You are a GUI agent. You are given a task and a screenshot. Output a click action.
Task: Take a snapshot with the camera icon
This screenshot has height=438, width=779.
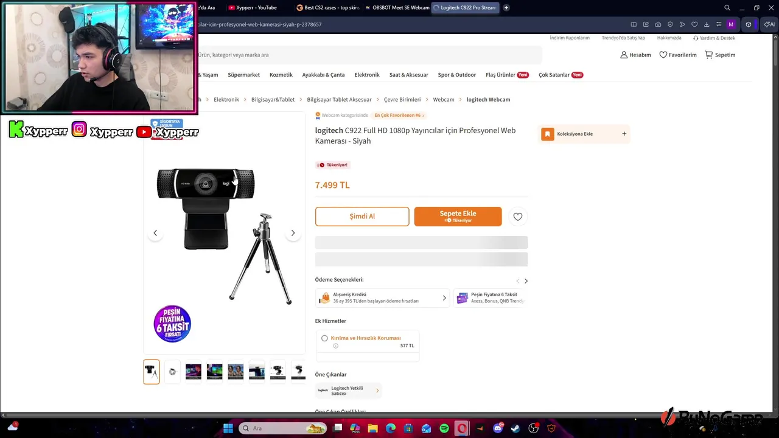point(658,24)
